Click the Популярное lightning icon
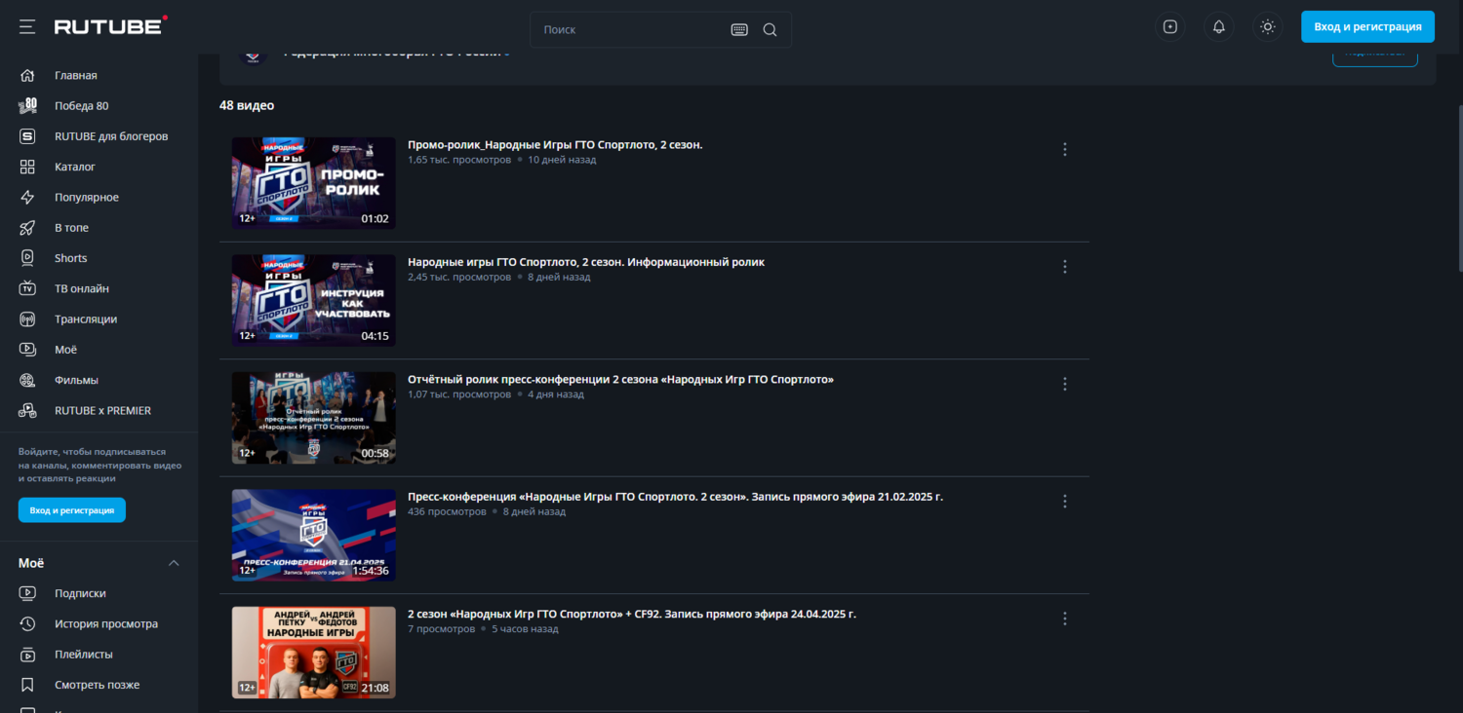 (x=27, y=197)
